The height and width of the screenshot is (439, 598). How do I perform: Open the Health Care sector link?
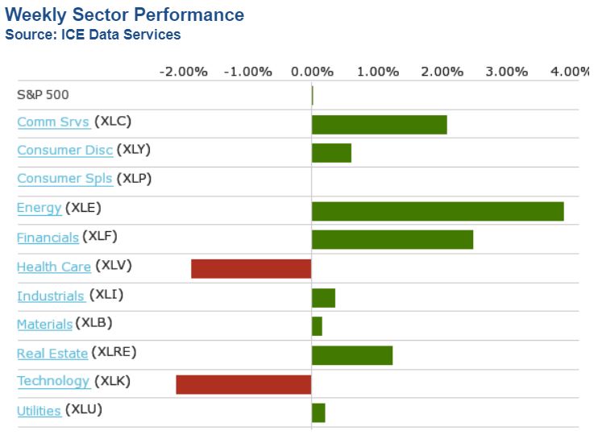coord(53,267)
